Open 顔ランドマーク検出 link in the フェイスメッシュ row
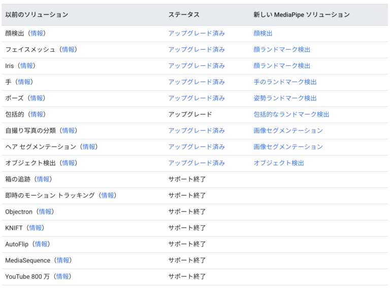 pyautogui.click(x=282, y=50)
